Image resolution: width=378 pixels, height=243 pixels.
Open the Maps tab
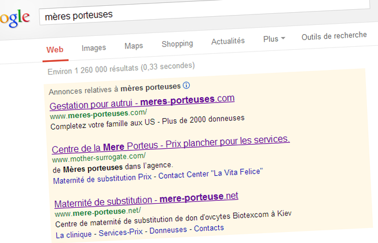pyautogui.click(x=134, y=45)
